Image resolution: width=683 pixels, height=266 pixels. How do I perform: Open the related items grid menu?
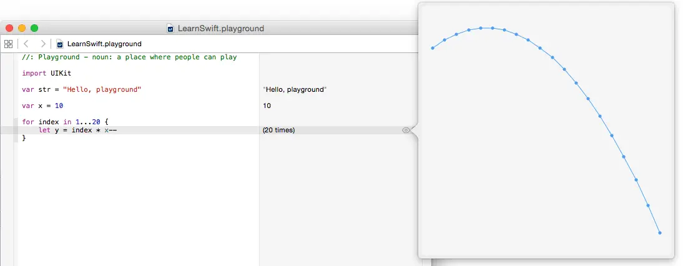[8, 44]
